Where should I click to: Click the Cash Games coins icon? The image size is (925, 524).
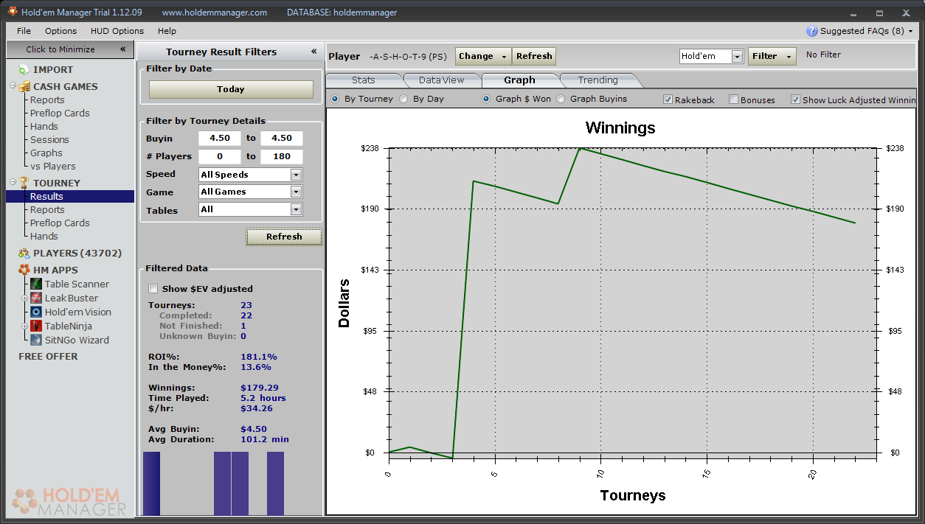point(24,86)
